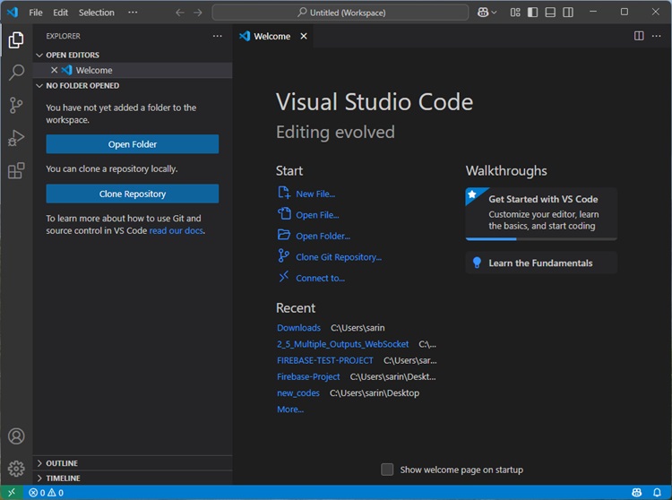The height and width of the screenshot is (500, 672).
Task: Select Welcome entry in Open Editors
Action: coord(133,70)
